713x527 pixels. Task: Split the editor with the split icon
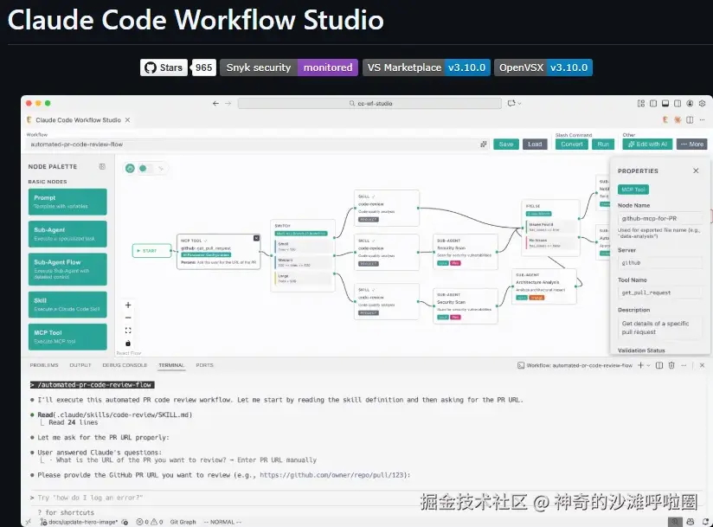coord(690,119)
